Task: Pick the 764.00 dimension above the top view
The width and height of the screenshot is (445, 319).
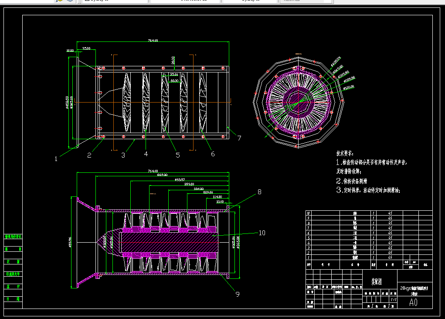Action: 153,40
